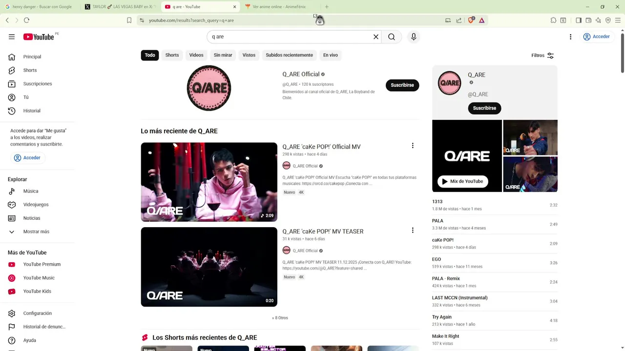Screen dimensions: 625x351
Task: Open a new browser tab
Action: tap(327, 7)
